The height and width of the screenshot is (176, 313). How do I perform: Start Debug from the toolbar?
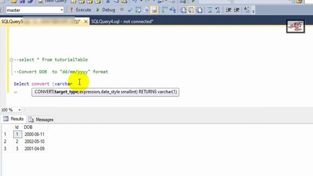(x=106, y=10)
